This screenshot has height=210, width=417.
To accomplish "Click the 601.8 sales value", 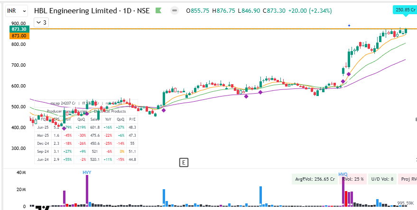I will [x=95, y=127].
